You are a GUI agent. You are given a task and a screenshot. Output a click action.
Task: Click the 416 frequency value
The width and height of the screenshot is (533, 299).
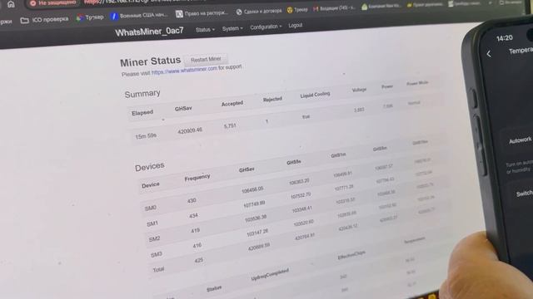tap(197, 245)
